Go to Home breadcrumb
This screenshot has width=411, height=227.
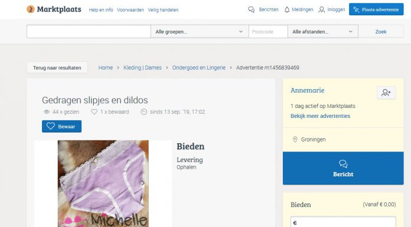pos(105,68)
